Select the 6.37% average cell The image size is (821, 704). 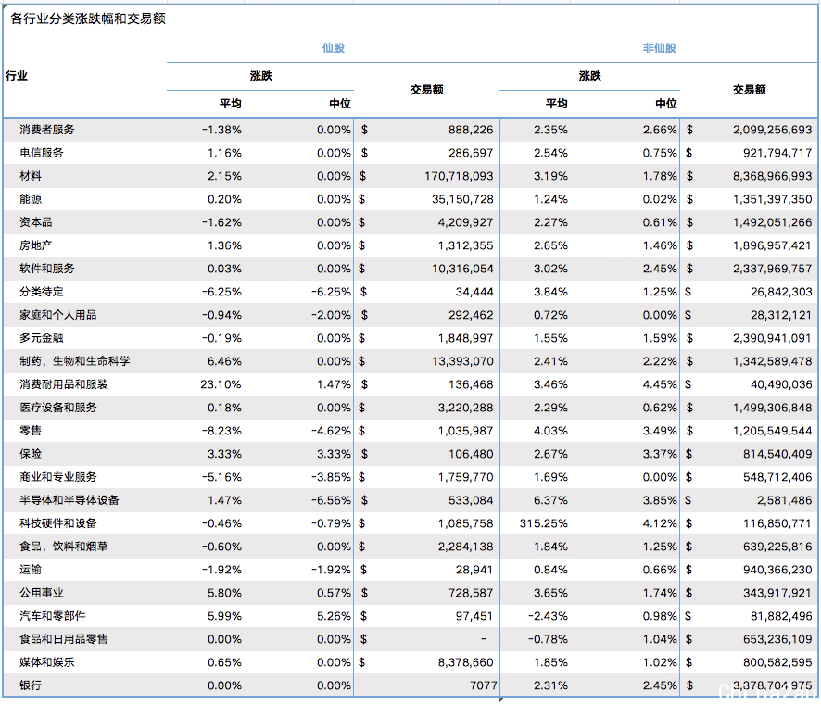click(x=550, y=500)
